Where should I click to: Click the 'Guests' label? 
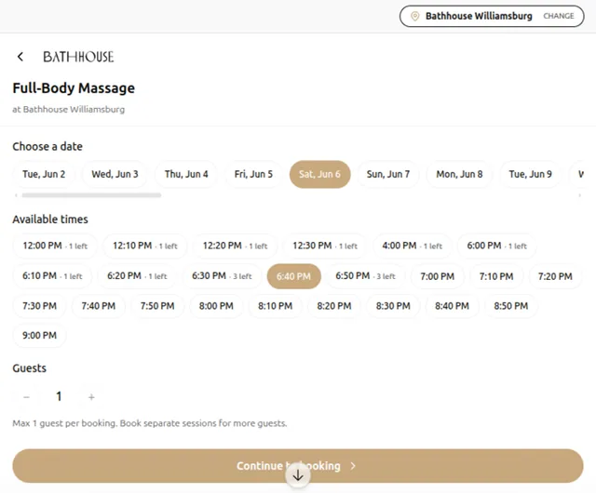pyautogui.click(x=29, y=368)
